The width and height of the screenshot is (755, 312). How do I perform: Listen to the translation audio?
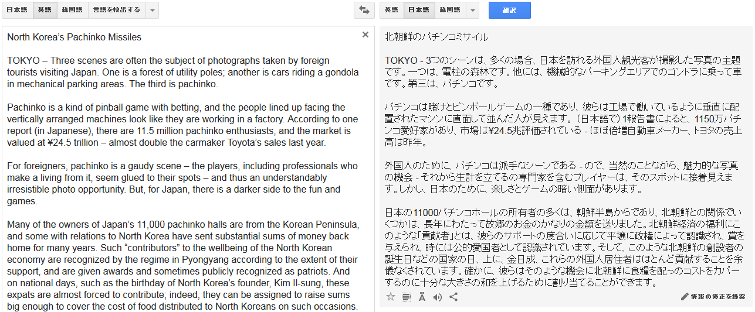[x=438, y=297]
